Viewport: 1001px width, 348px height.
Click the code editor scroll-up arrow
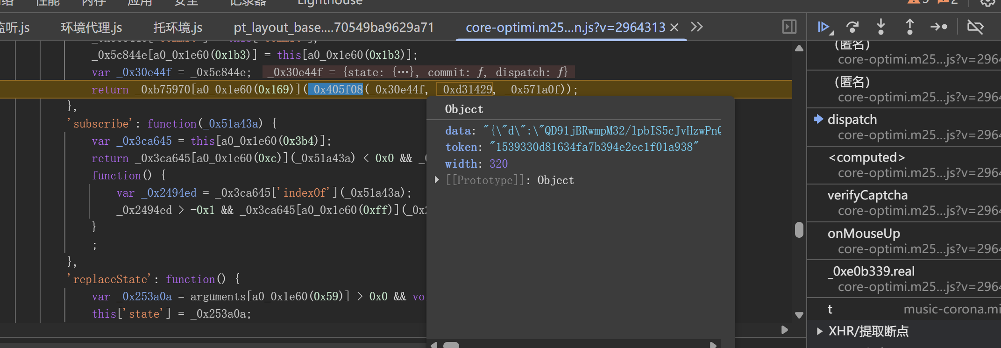click(x=799, y=48)
